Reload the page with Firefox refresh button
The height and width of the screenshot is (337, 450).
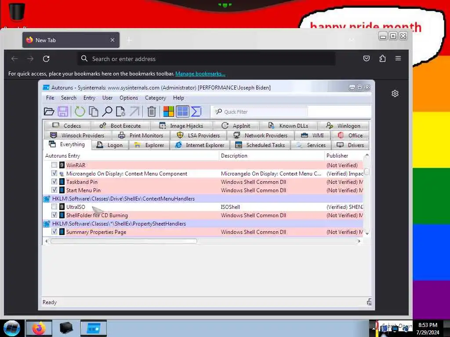(x=46, y=59)
